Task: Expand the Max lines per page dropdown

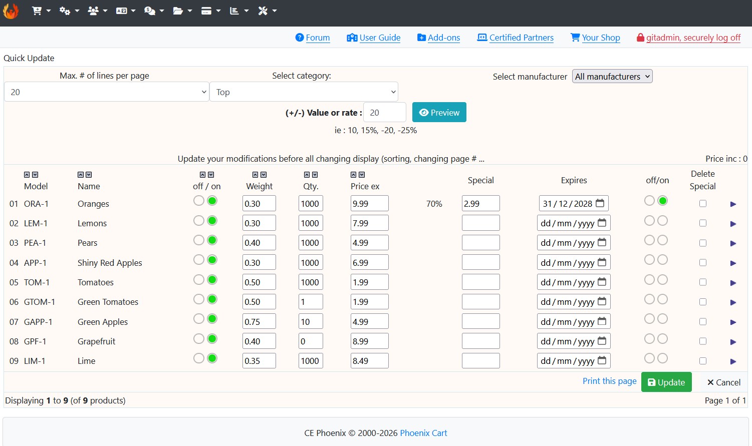Action: click(107, 92)
